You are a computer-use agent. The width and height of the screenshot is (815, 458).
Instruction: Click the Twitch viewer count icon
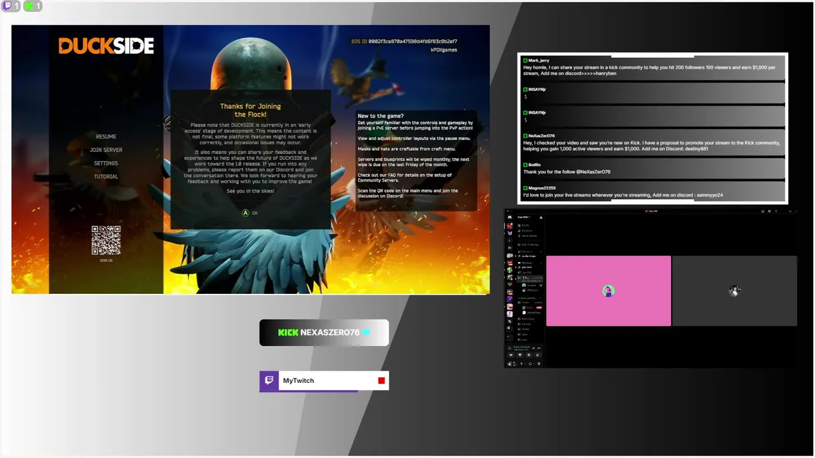(x=6, y=6)
